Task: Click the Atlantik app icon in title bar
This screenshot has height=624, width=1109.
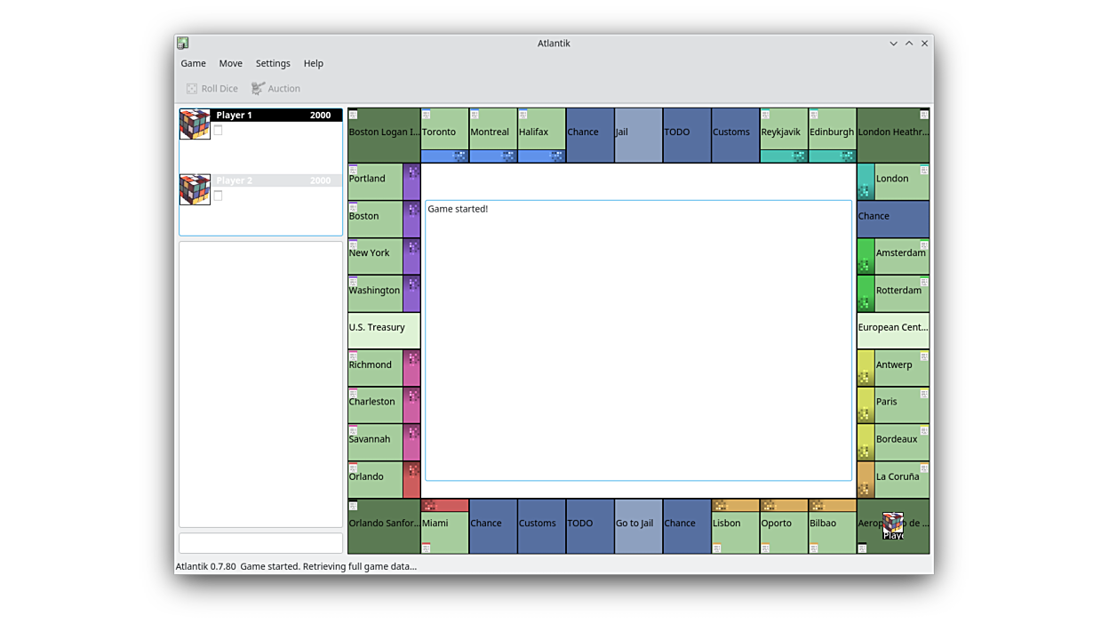Action: pyautogui.click(x=182, y=43)
